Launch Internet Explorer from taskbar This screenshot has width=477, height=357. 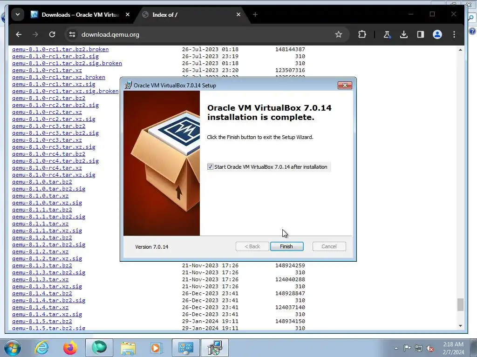point(41,348)
